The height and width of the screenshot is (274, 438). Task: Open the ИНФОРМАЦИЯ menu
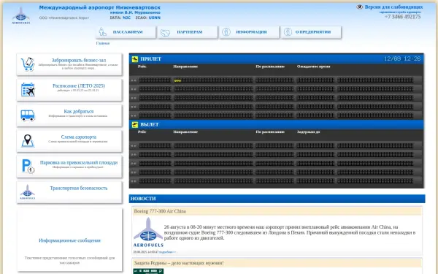coord(249,32)
